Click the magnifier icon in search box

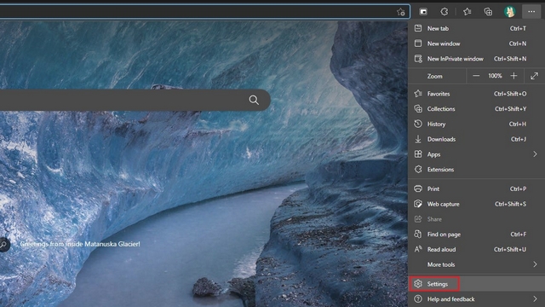tap(254, 101)
